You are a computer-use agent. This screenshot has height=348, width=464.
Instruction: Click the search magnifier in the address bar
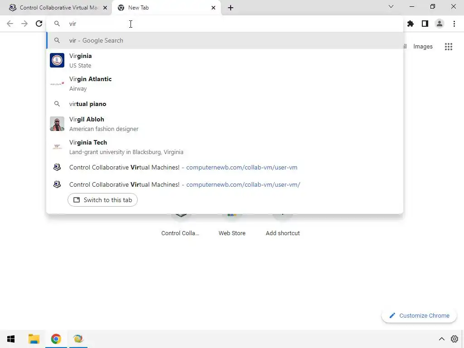pos(57,24)
